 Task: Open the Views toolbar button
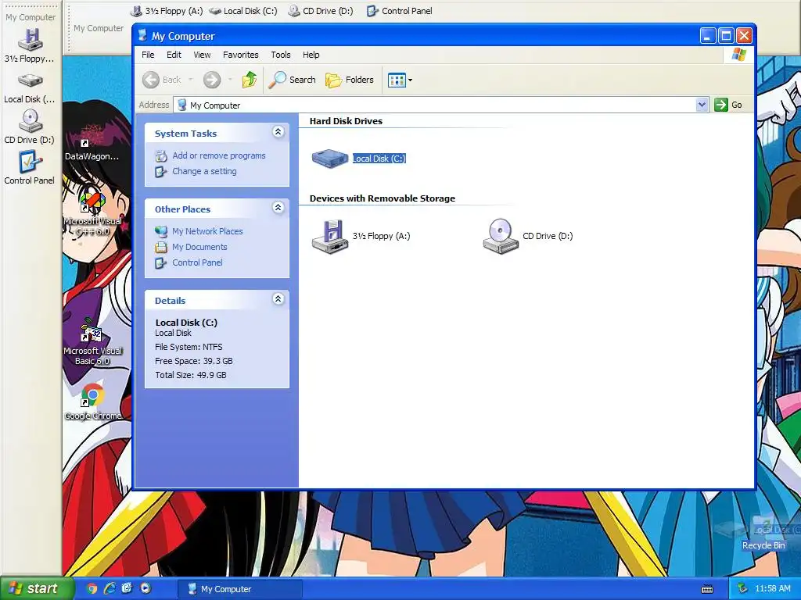(397, 80)
